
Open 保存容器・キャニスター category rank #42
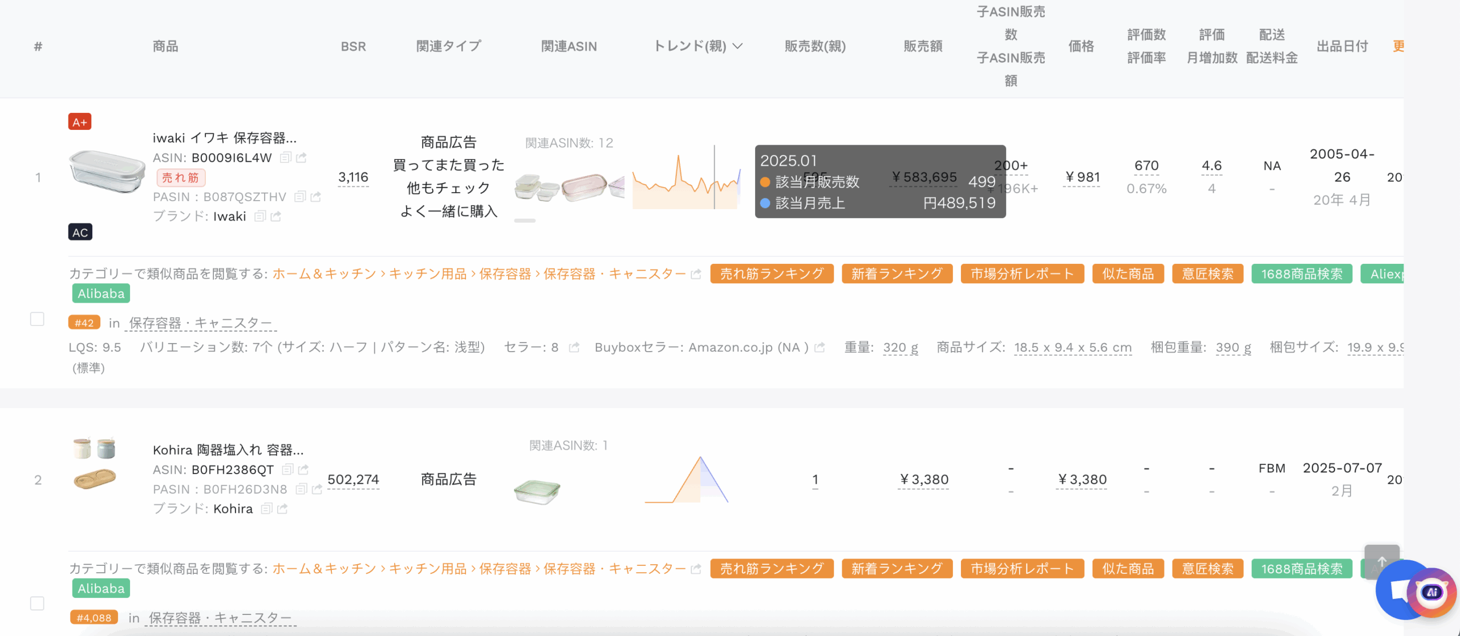(200, 323)
